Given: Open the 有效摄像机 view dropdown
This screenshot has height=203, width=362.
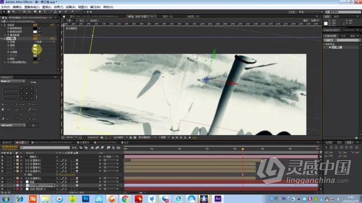Looking at the screenshot, I should [147, 137].
